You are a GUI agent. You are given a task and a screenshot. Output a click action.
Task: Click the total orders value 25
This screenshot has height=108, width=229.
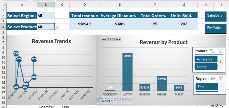click(155, 24)
